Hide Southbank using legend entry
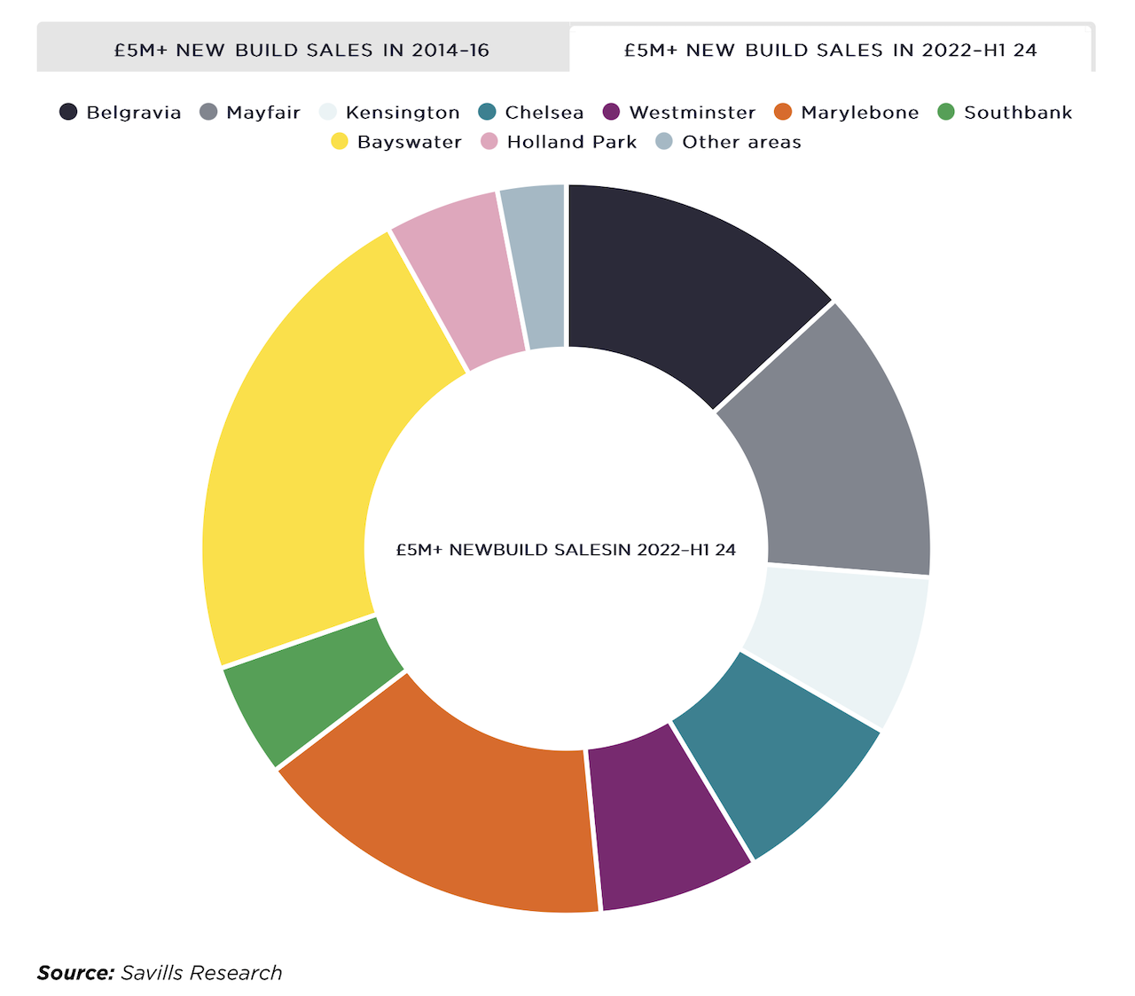1135x996 pixels. pos(1006,113)
